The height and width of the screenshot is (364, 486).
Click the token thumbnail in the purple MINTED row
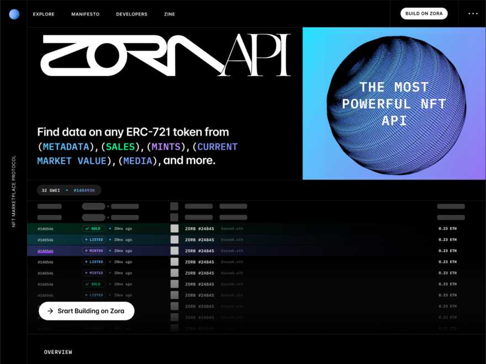(175, 251)
